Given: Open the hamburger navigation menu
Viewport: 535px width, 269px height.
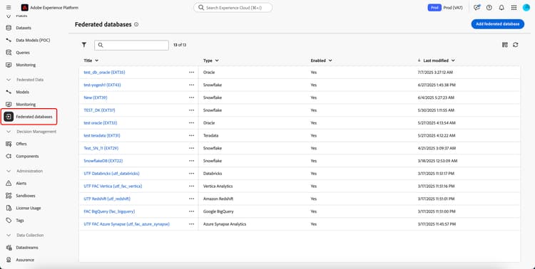Looking at the screenshot, I should [9, 8].
